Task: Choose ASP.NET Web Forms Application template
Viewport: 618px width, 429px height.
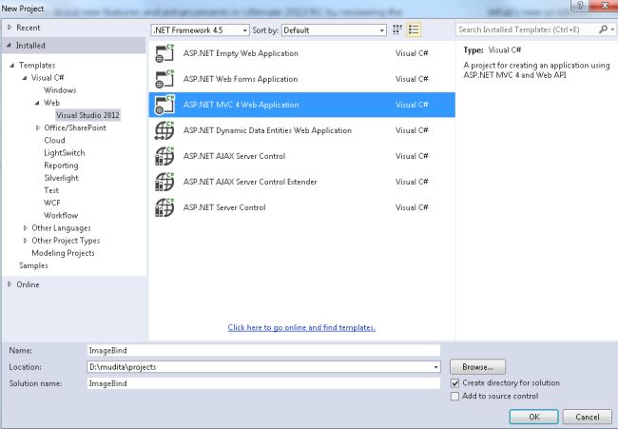Action: 302,79
